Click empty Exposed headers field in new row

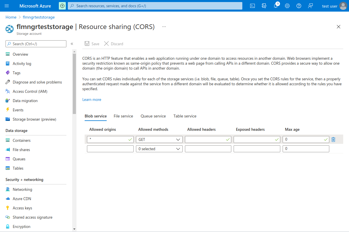(x=257, y=149)
